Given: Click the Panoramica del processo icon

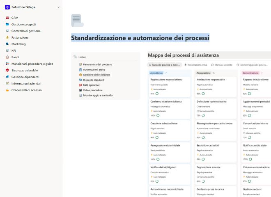Looking at the screenshot, I should [x=80, y=64].
